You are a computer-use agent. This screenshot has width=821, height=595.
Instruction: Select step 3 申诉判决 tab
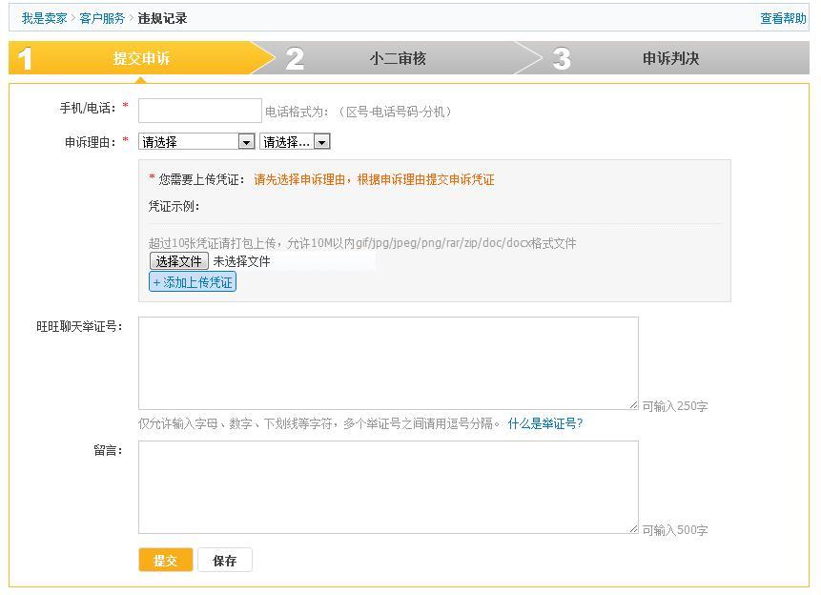tap(670, 58)
